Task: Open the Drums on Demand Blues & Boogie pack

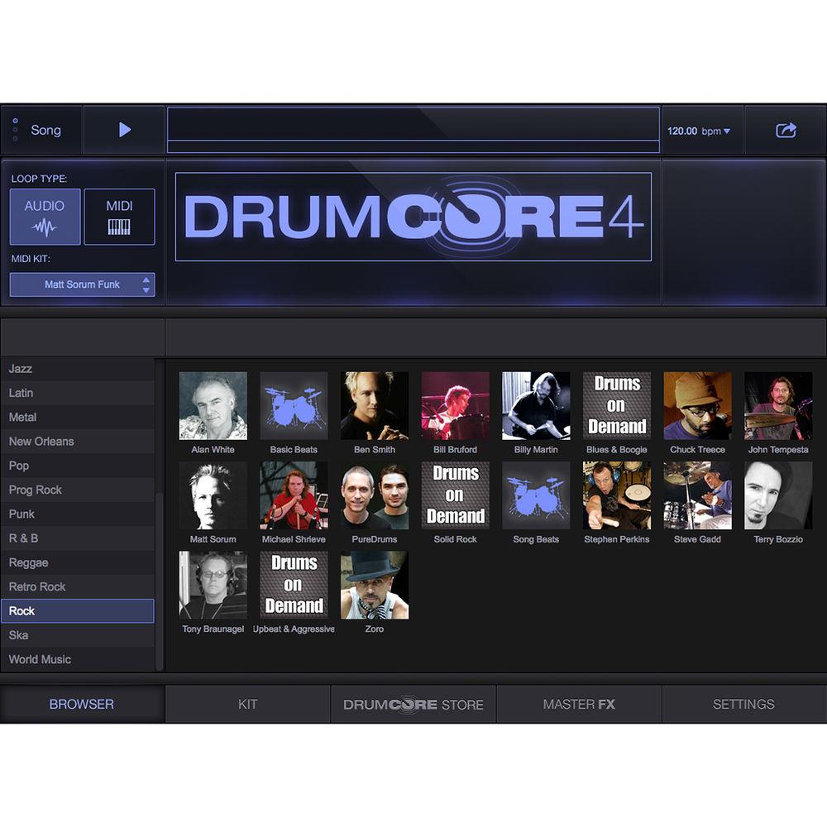Action: click(x=617, y=406)
